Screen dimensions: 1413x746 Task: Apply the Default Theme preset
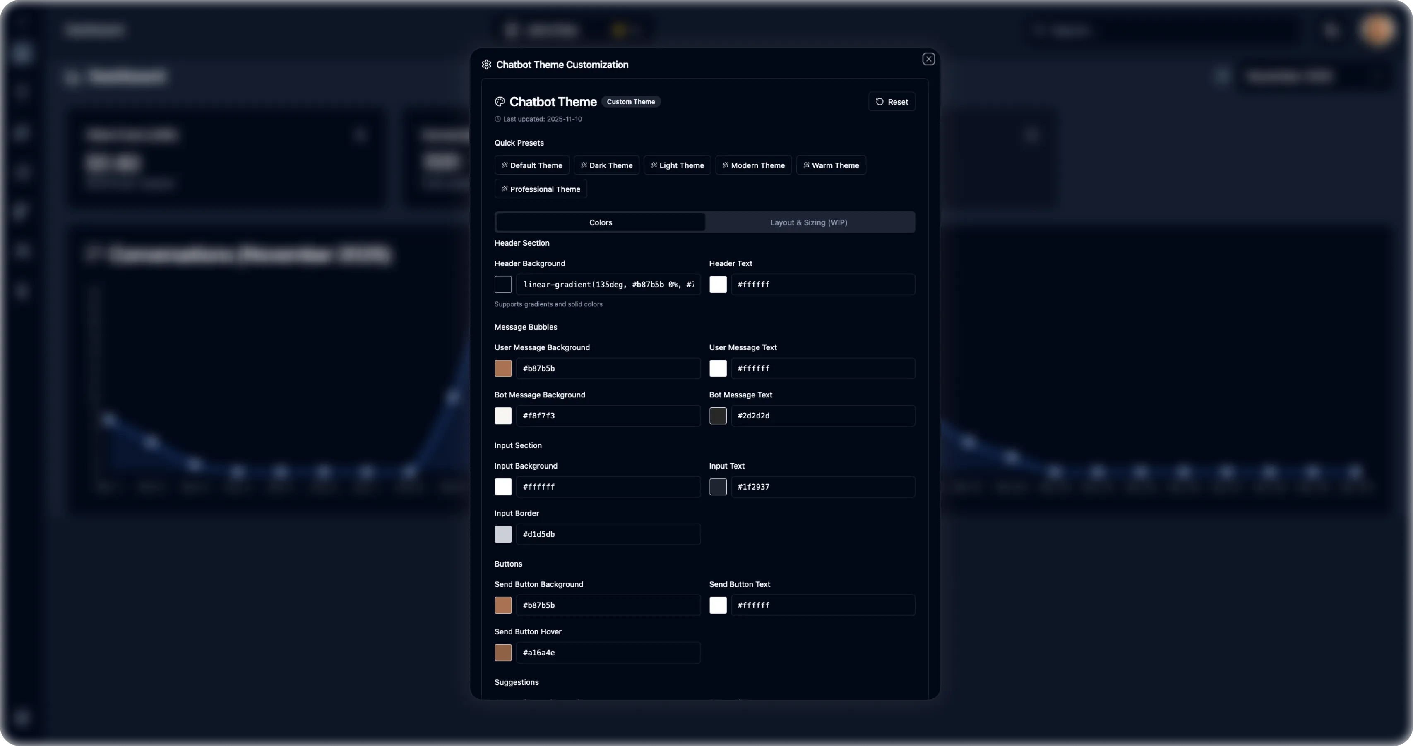(531, 165)
